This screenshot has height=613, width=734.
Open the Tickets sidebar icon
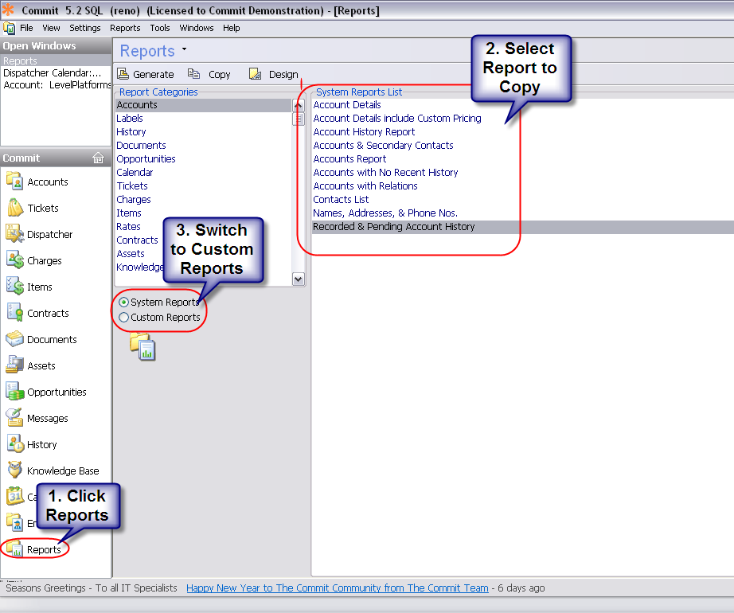coord(16,208)
